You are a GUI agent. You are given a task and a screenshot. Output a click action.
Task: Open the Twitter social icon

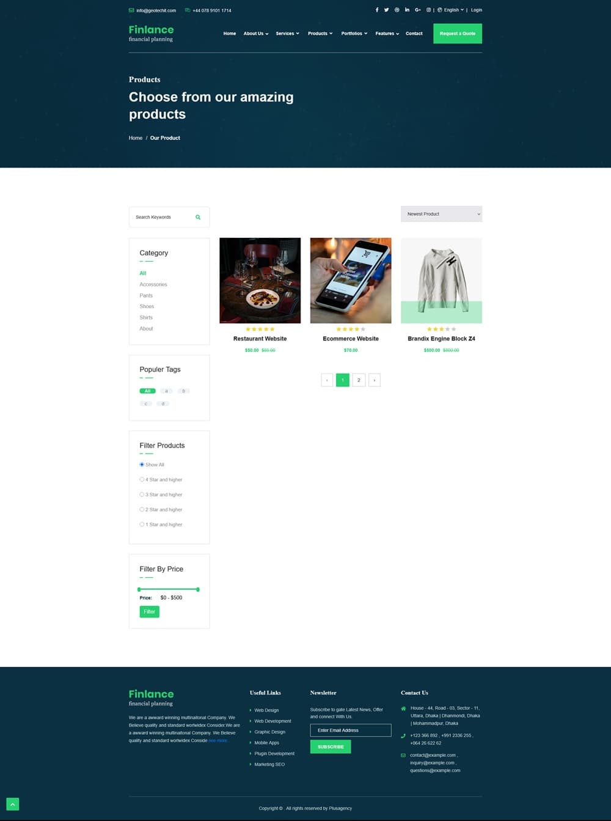(387, 10)
